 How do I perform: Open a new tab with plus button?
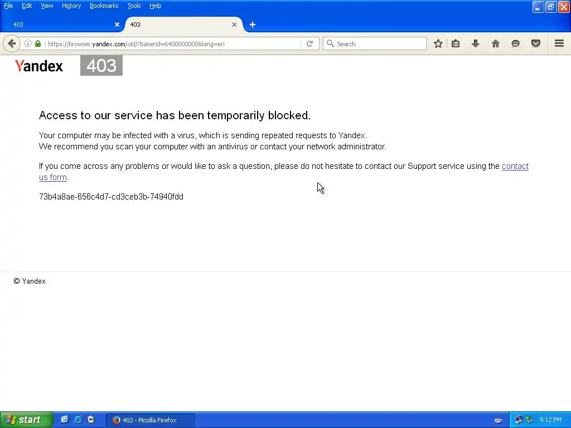pos(253,25)
